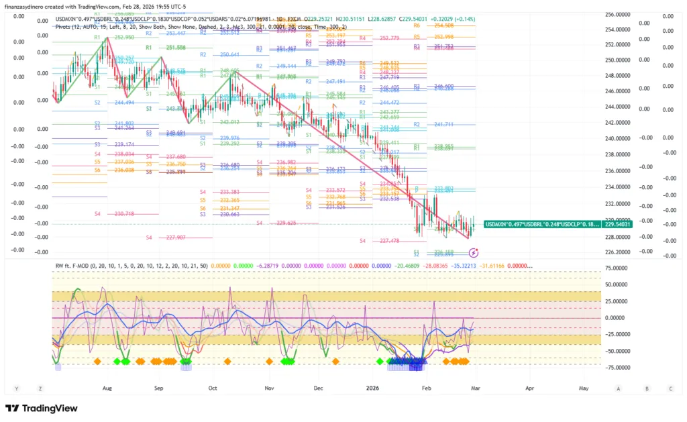The image size is (687, 422).
Task: Select the C scale button at bottom right
Action: pos(670,388)
